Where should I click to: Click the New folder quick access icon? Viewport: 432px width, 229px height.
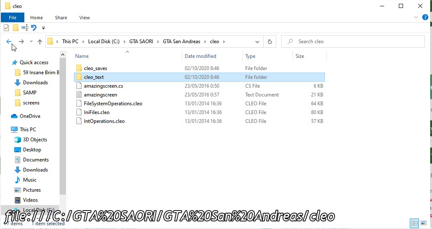click(x=16, y=28)
